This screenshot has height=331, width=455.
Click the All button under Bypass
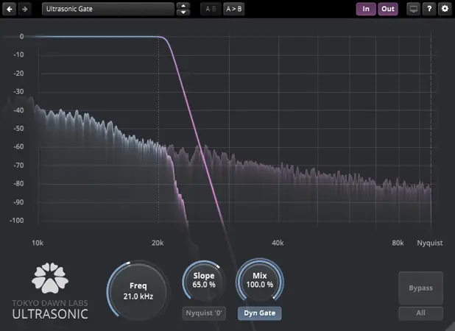click(420, 313)
